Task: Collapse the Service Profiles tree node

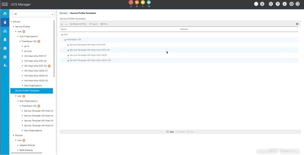Action: (14, 27)
